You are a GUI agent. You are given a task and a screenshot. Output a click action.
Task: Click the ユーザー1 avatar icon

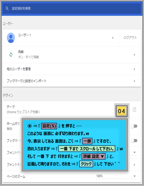tap(11, 38)
